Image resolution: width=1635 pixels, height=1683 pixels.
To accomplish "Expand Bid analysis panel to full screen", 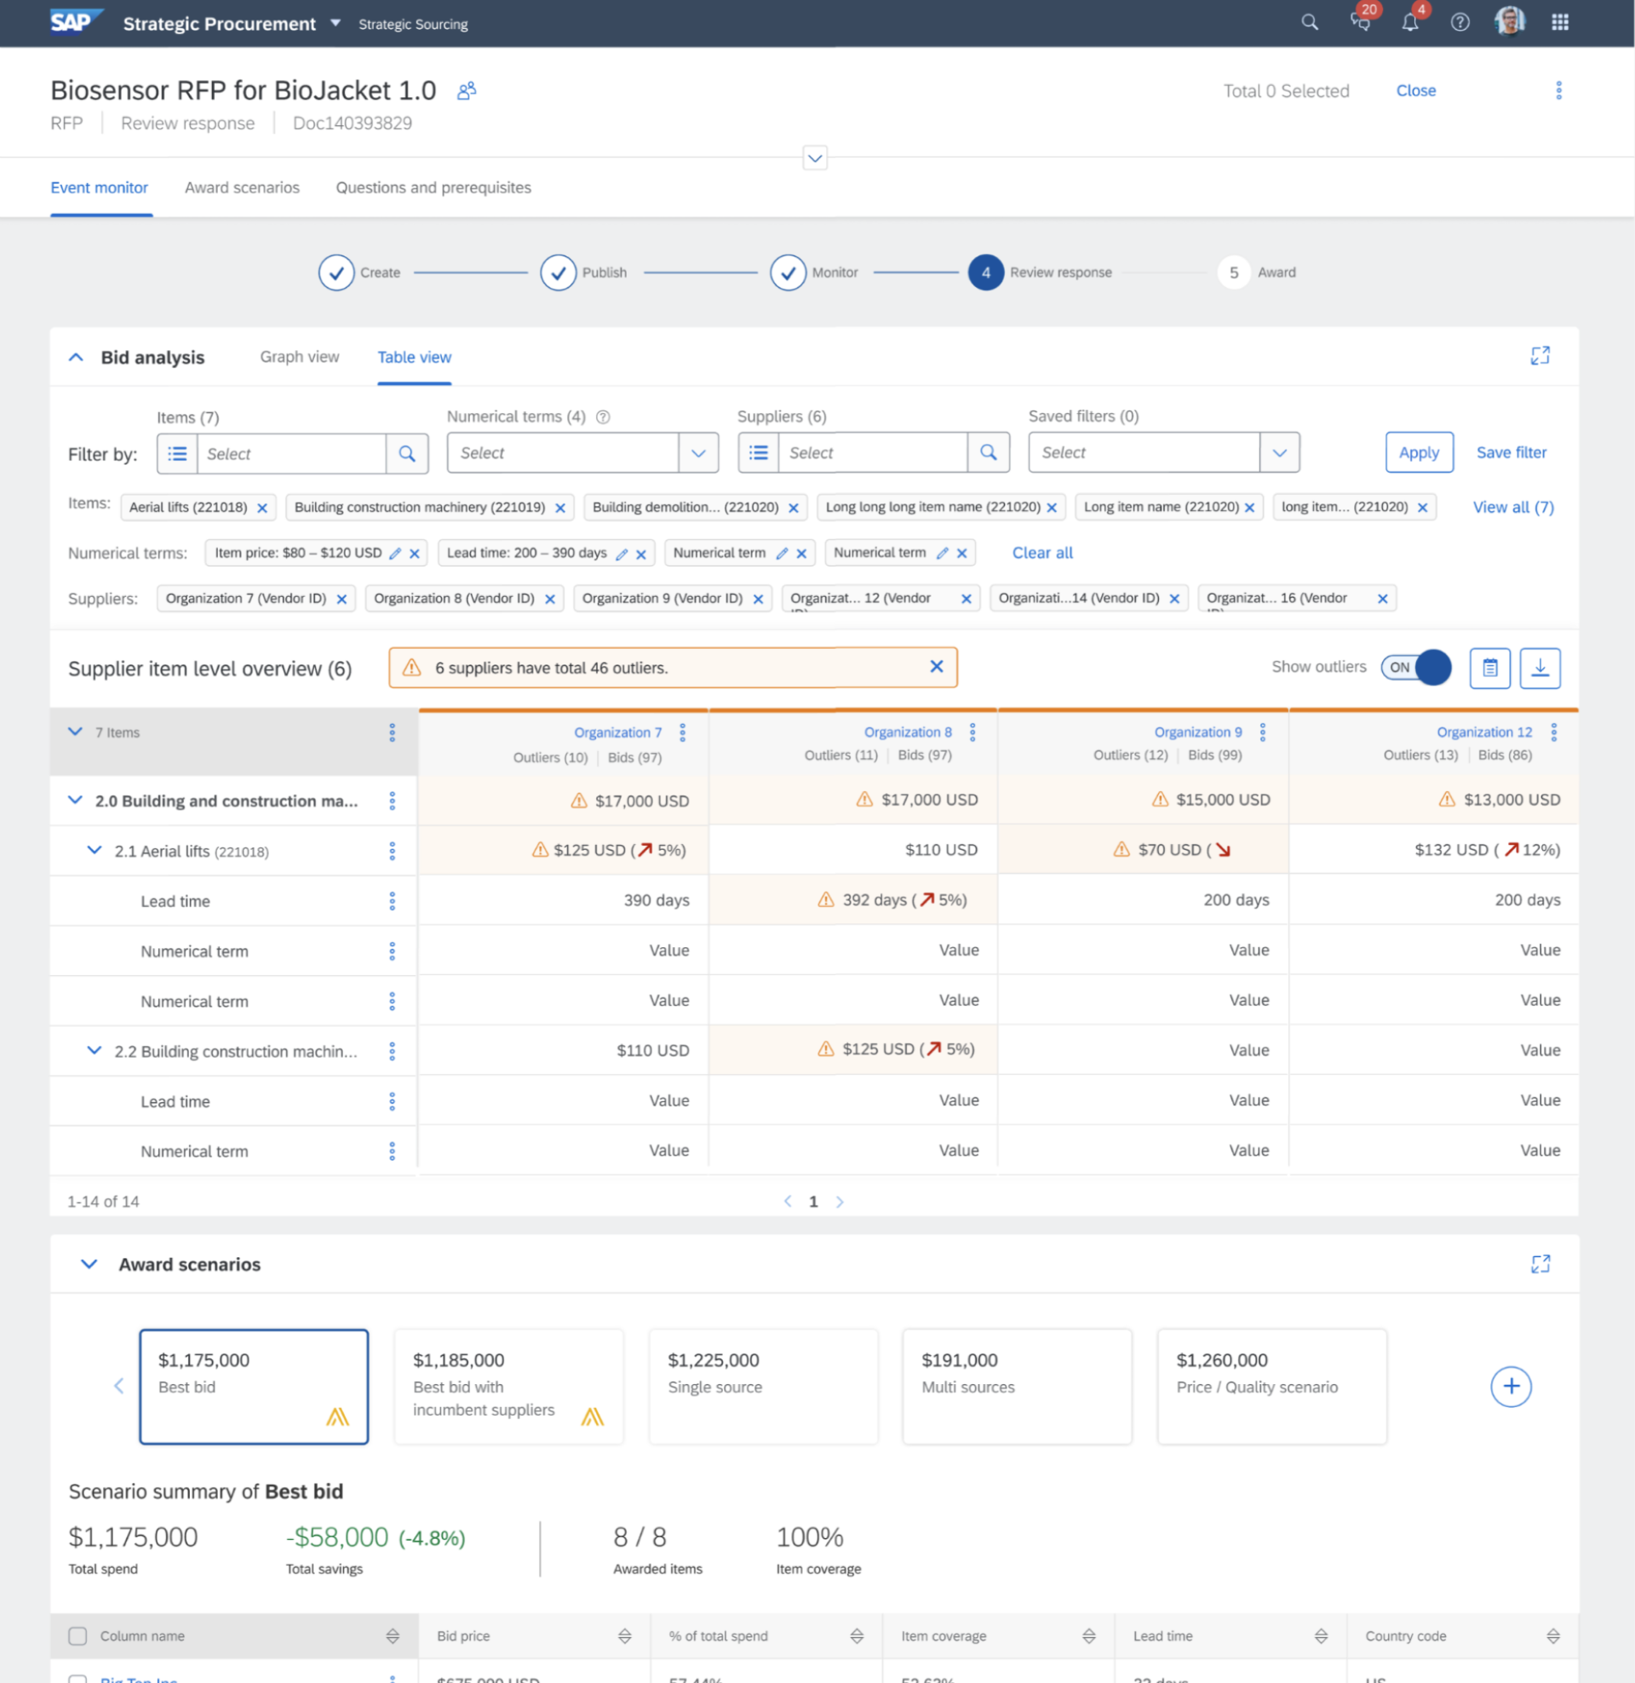I will pyautogui.click(x=1539, y=355).
